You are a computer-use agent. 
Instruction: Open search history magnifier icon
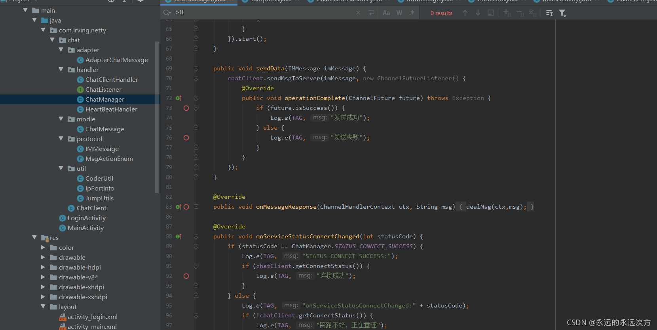pos(167,13)
